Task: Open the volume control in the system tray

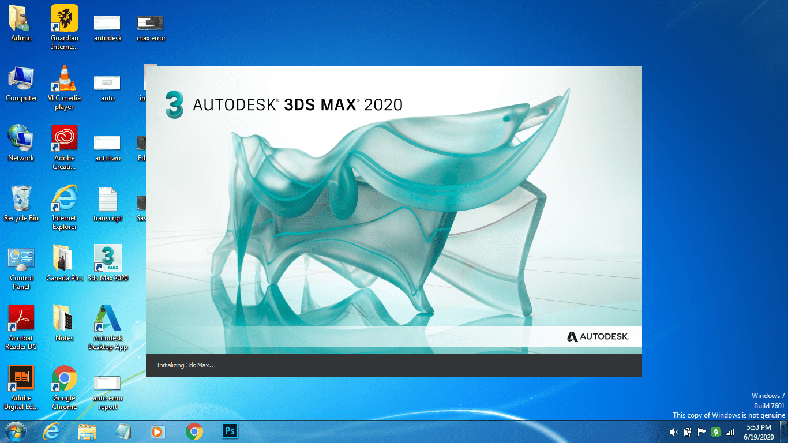Action: 674,432
